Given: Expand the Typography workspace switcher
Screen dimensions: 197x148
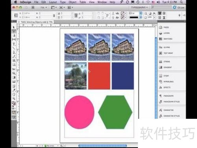Looking at the screenshot, I should [x=139, y=7].
